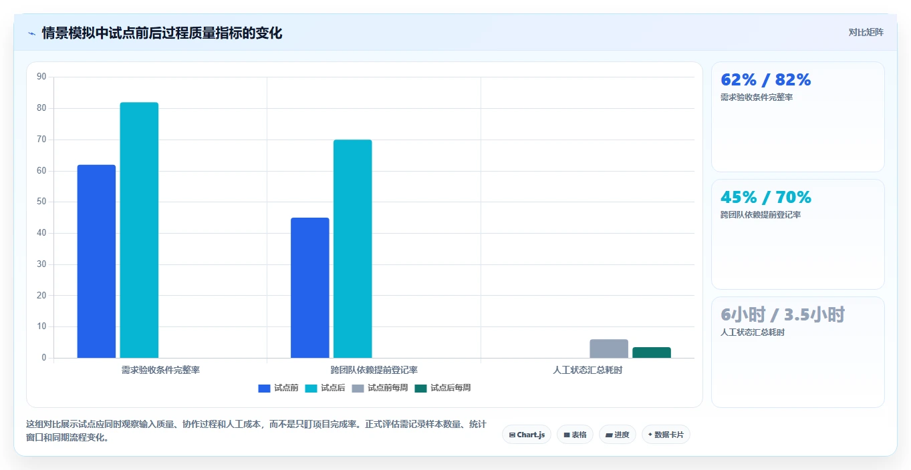Click the footnote paragraph starting 这组对比展示
The width and height of the screenshot is (911, 470).
point(256,431)
